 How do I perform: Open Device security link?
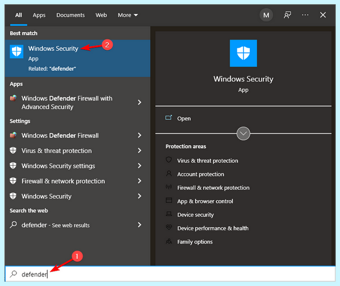click(195, 215)
